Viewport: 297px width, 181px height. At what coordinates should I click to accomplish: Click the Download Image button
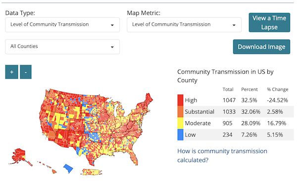click(261, 47)
